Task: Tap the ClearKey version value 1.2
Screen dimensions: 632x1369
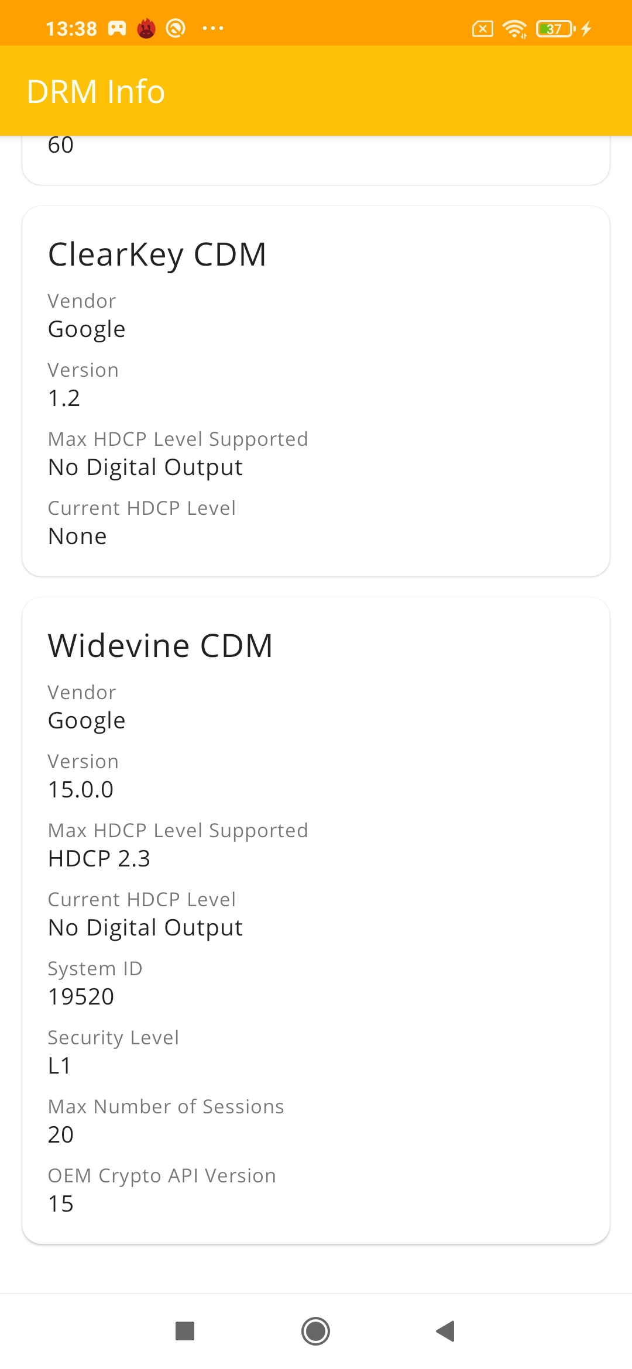Action: pos(64,398)
